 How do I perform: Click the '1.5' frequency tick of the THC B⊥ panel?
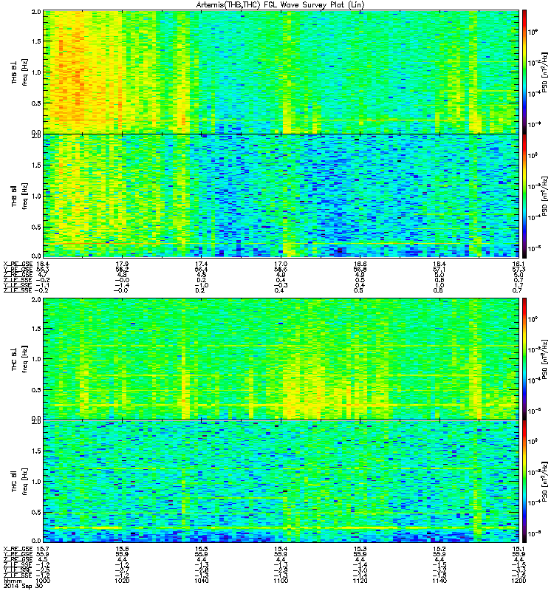[x=36, y=329]
